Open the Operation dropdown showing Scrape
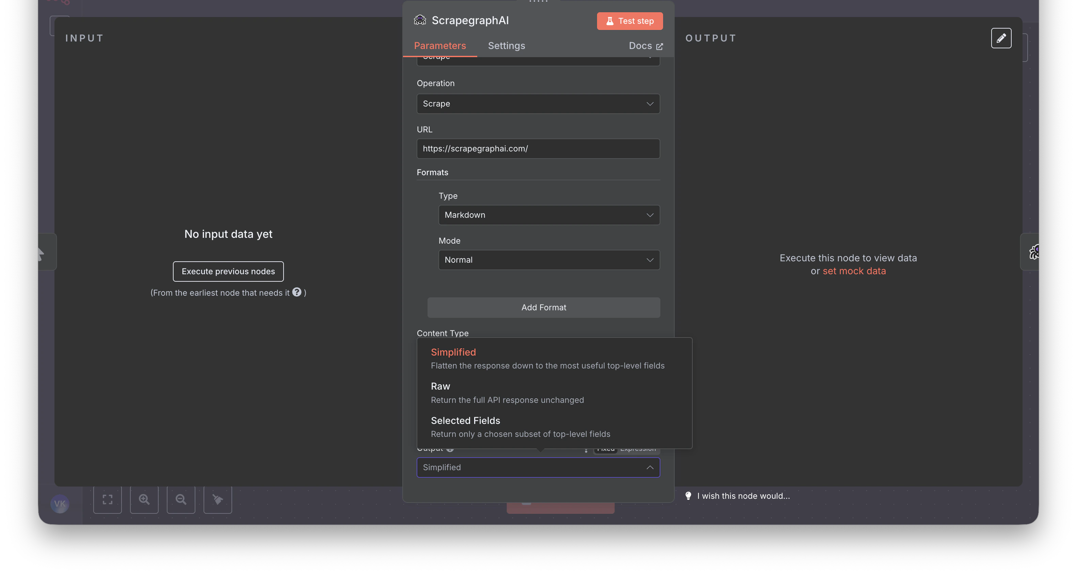1077x575 pixels. (538, 104)
